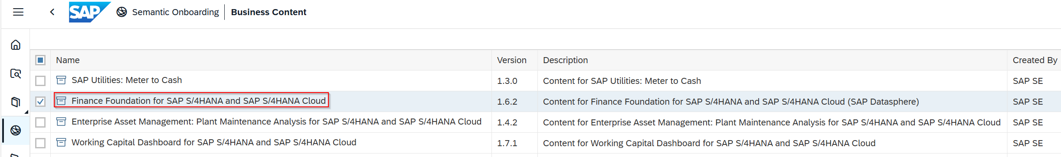Open Home from the sidebar
The width and height of the screenshot is (1061, 157).
tap(16, 45)
